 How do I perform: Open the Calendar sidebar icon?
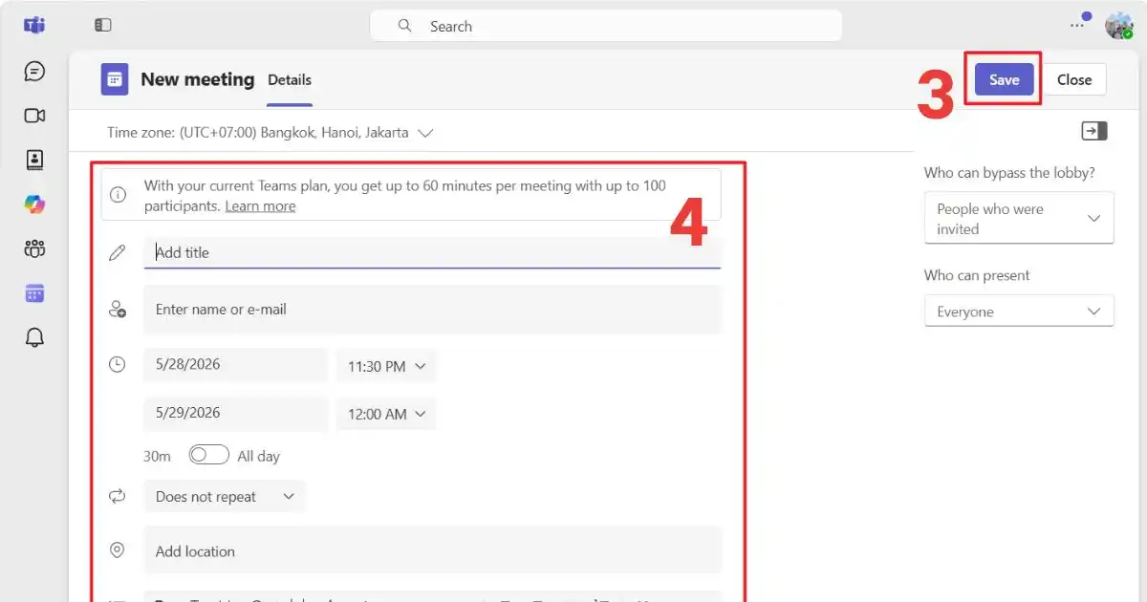point(34,293)
